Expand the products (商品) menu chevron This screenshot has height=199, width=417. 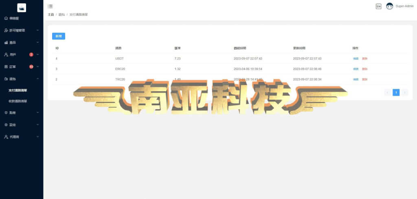[38, 43]
